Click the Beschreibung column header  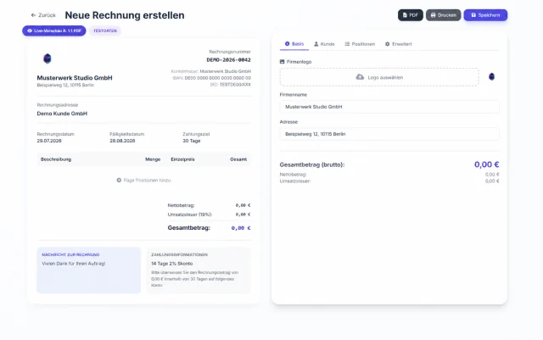56,159
